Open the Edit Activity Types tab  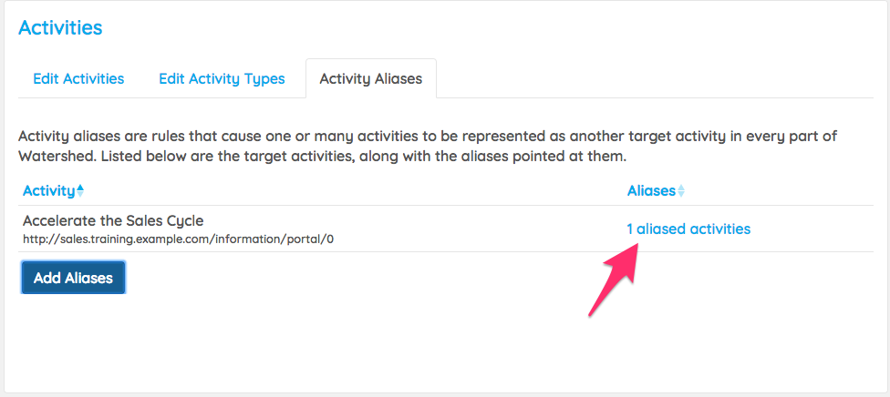(222, 78)
